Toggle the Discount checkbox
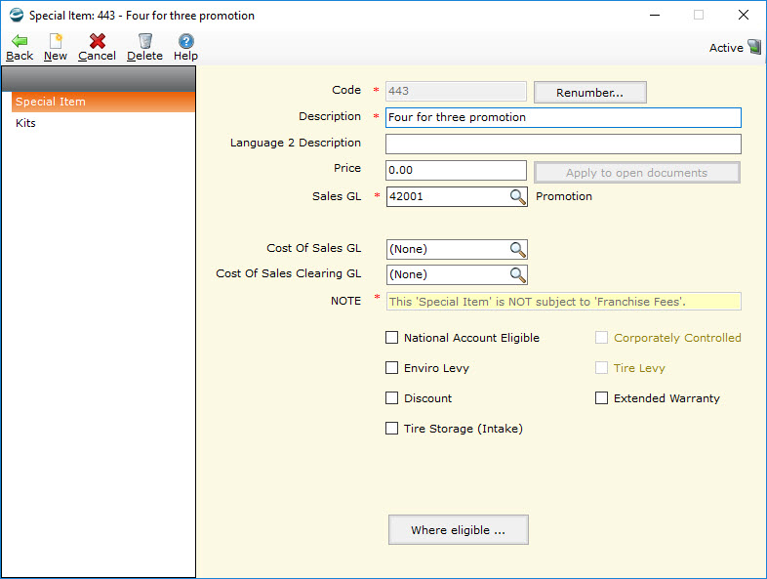 392,398
